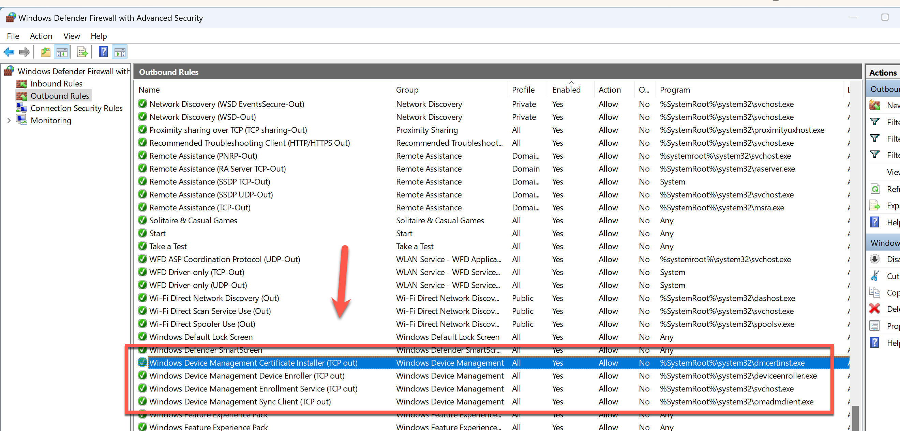Select Inbound Rules in the tree
Image resolution: width=900 pixels, height=431 pixels.
[x=56, y=83]
